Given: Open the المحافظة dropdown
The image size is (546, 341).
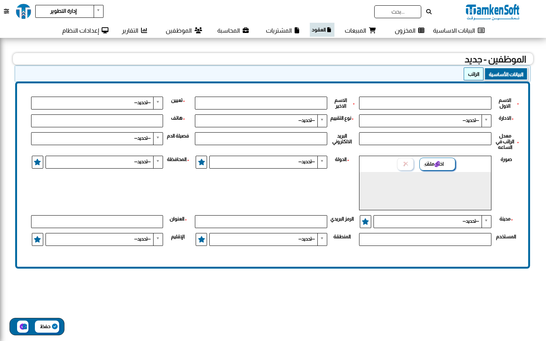Looking at the screenshot, I should click(104, 162).
